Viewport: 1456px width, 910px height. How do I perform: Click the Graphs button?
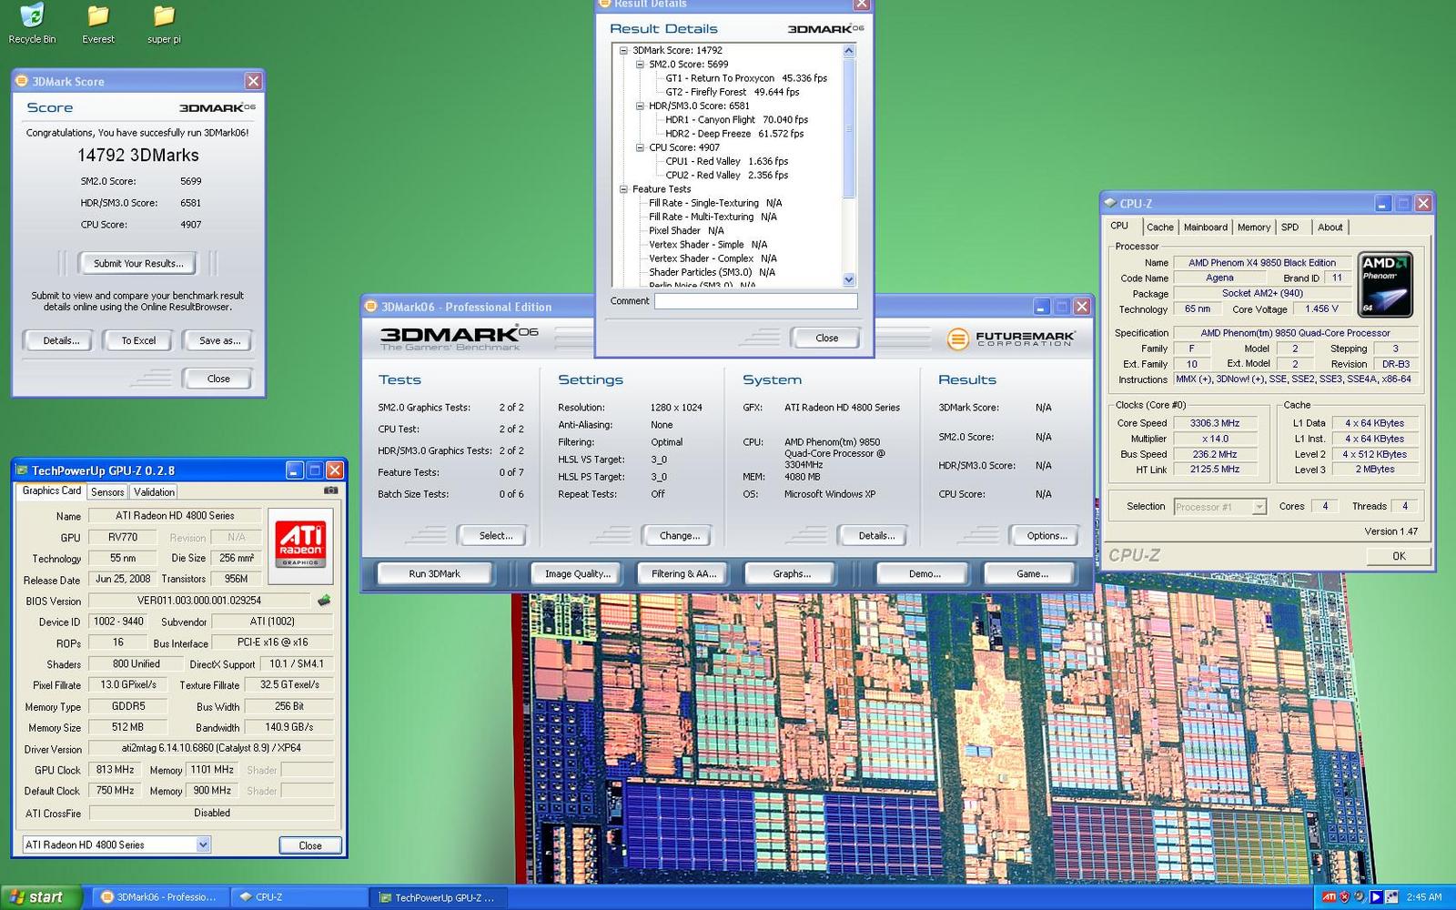pyautogui.click(x=791, y=573)
